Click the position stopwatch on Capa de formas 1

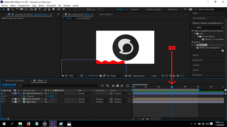point(21,96)
